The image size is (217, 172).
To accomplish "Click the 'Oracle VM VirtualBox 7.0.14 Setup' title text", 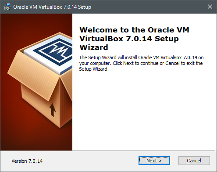I will [x=52, y=7].
